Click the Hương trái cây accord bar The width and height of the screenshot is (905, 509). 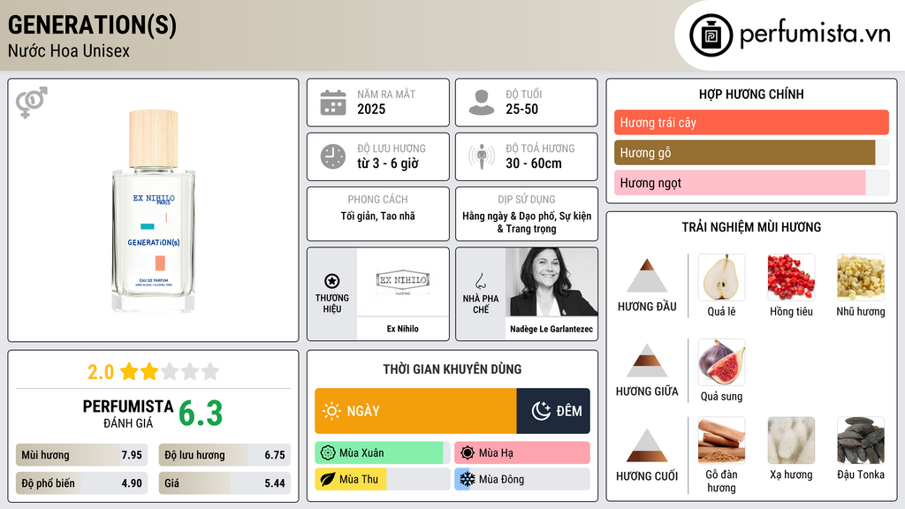click(751, 122)
